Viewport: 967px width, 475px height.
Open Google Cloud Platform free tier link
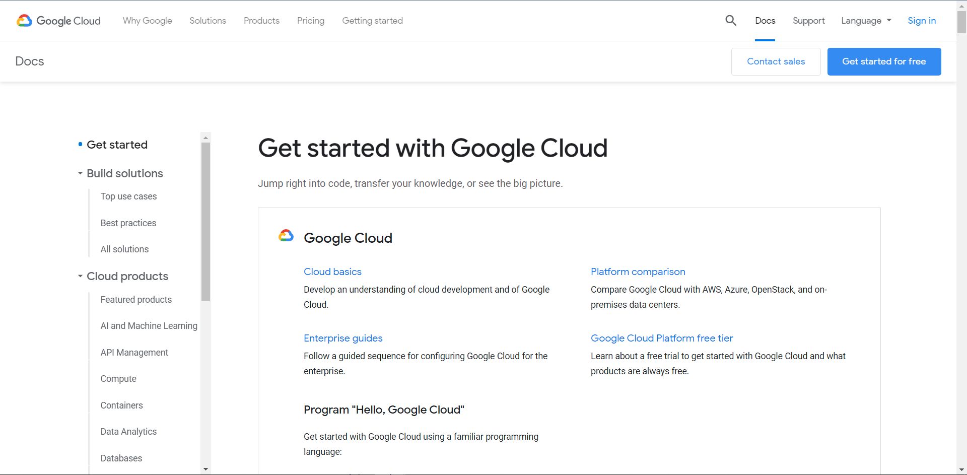tap(662, 338)
